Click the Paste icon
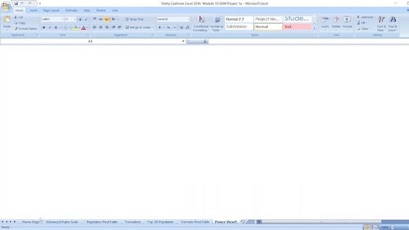 pyautogui.click(x=7, y=20)
